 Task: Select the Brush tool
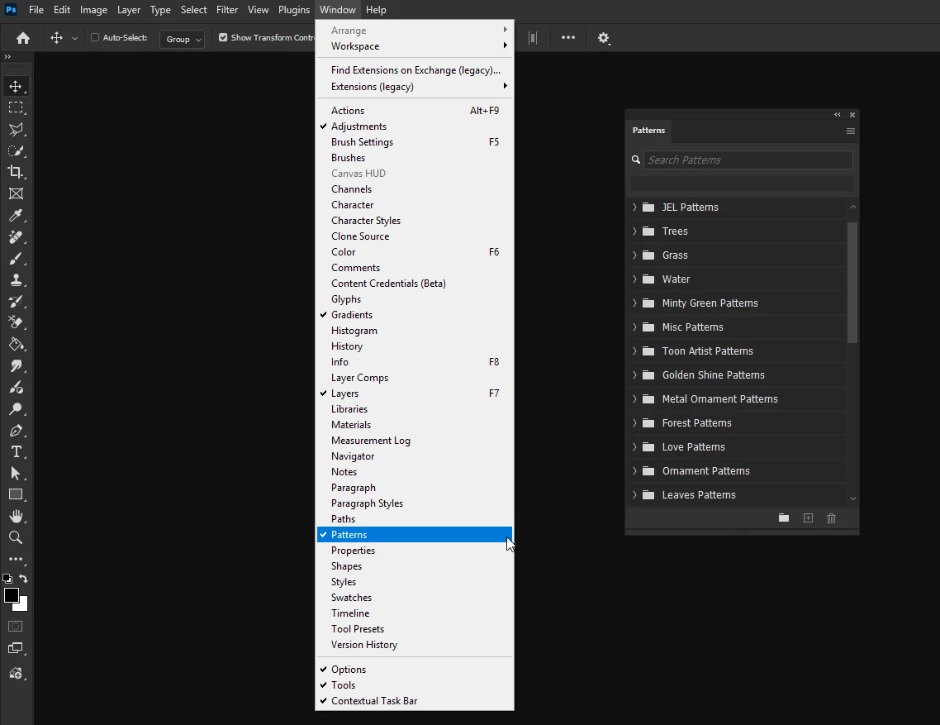16,259
